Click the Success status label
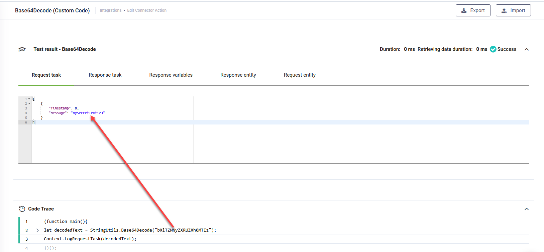Image resolution: width=544 pixels, height=252 pixels. (507, 49)
